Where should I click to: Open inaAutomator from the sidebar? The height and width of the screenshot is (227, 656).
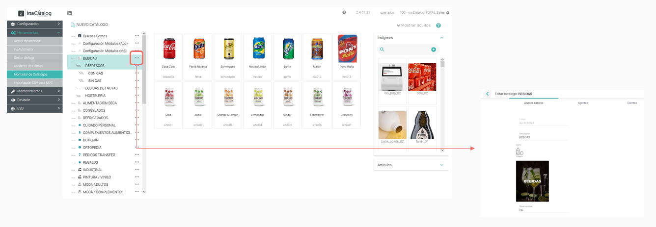35,50
